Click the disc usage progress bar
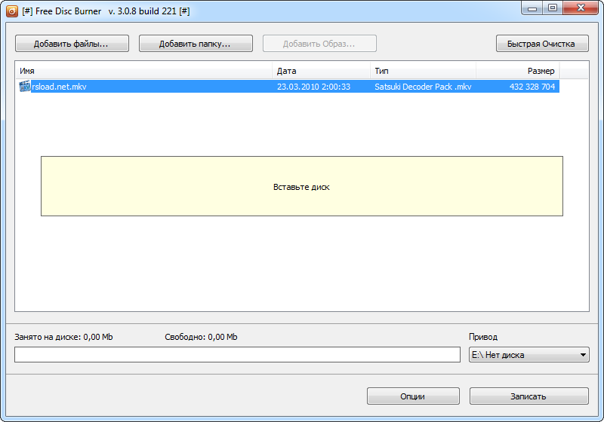 pos(237,355)
